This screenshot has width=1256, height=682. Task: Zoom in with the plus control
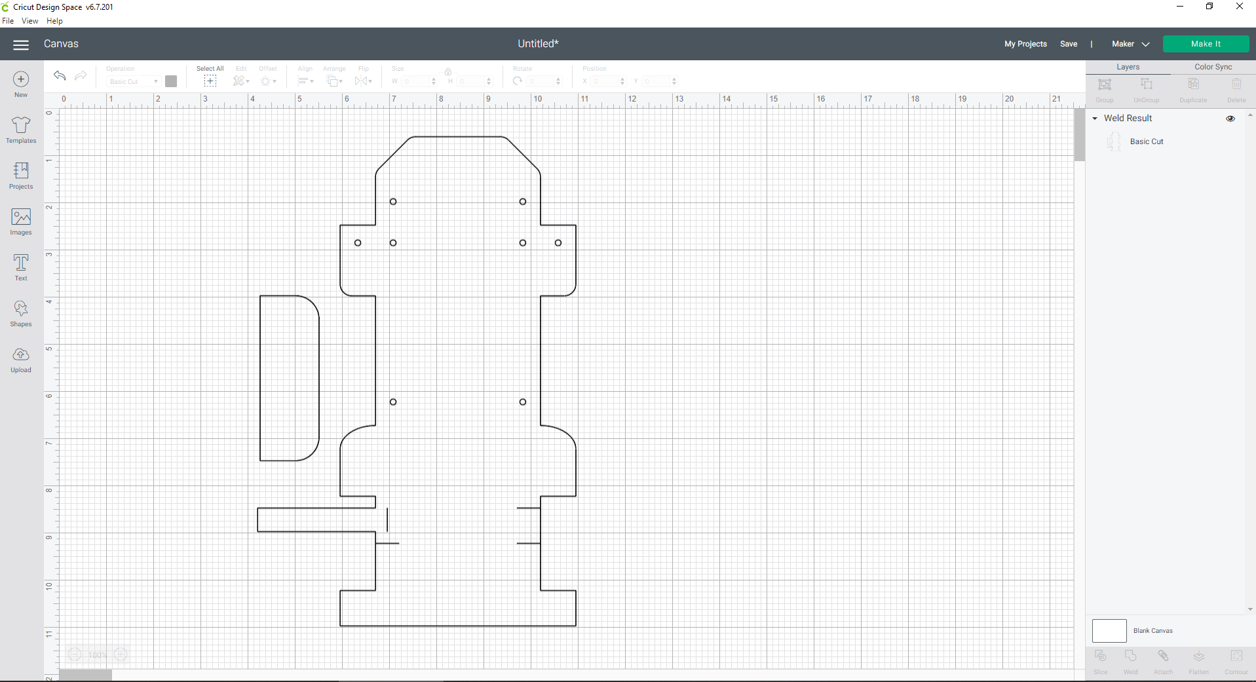click(121, 654)
